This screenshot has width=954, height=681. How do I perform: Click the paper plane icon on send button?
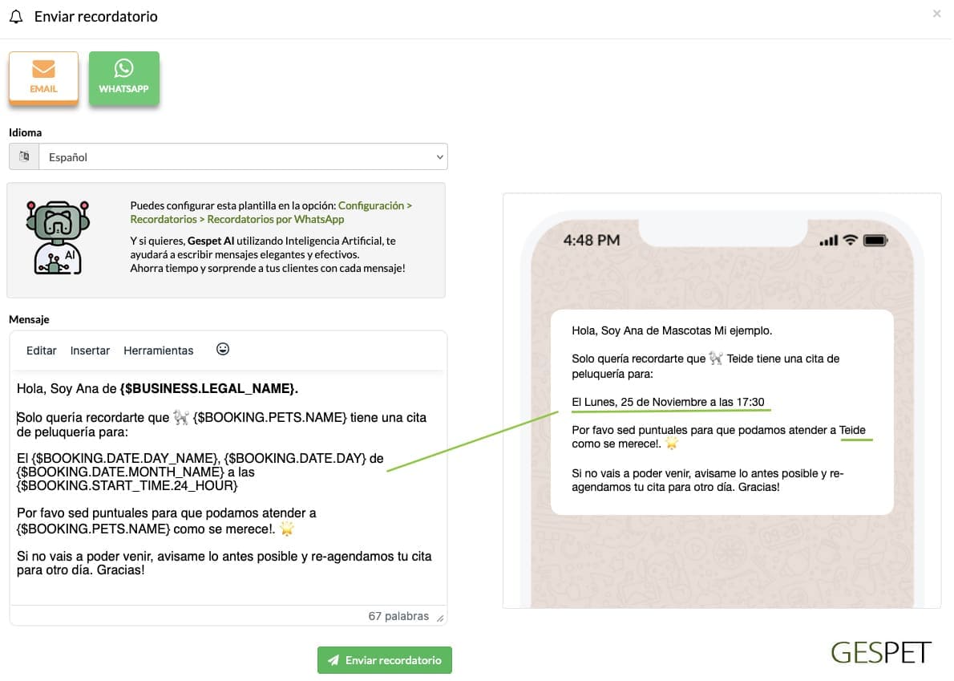[333, 660]
